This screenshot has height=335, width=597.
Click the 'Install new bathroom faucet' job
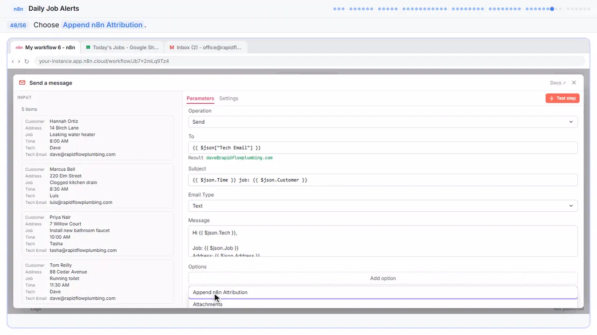[x=80, y=230]
